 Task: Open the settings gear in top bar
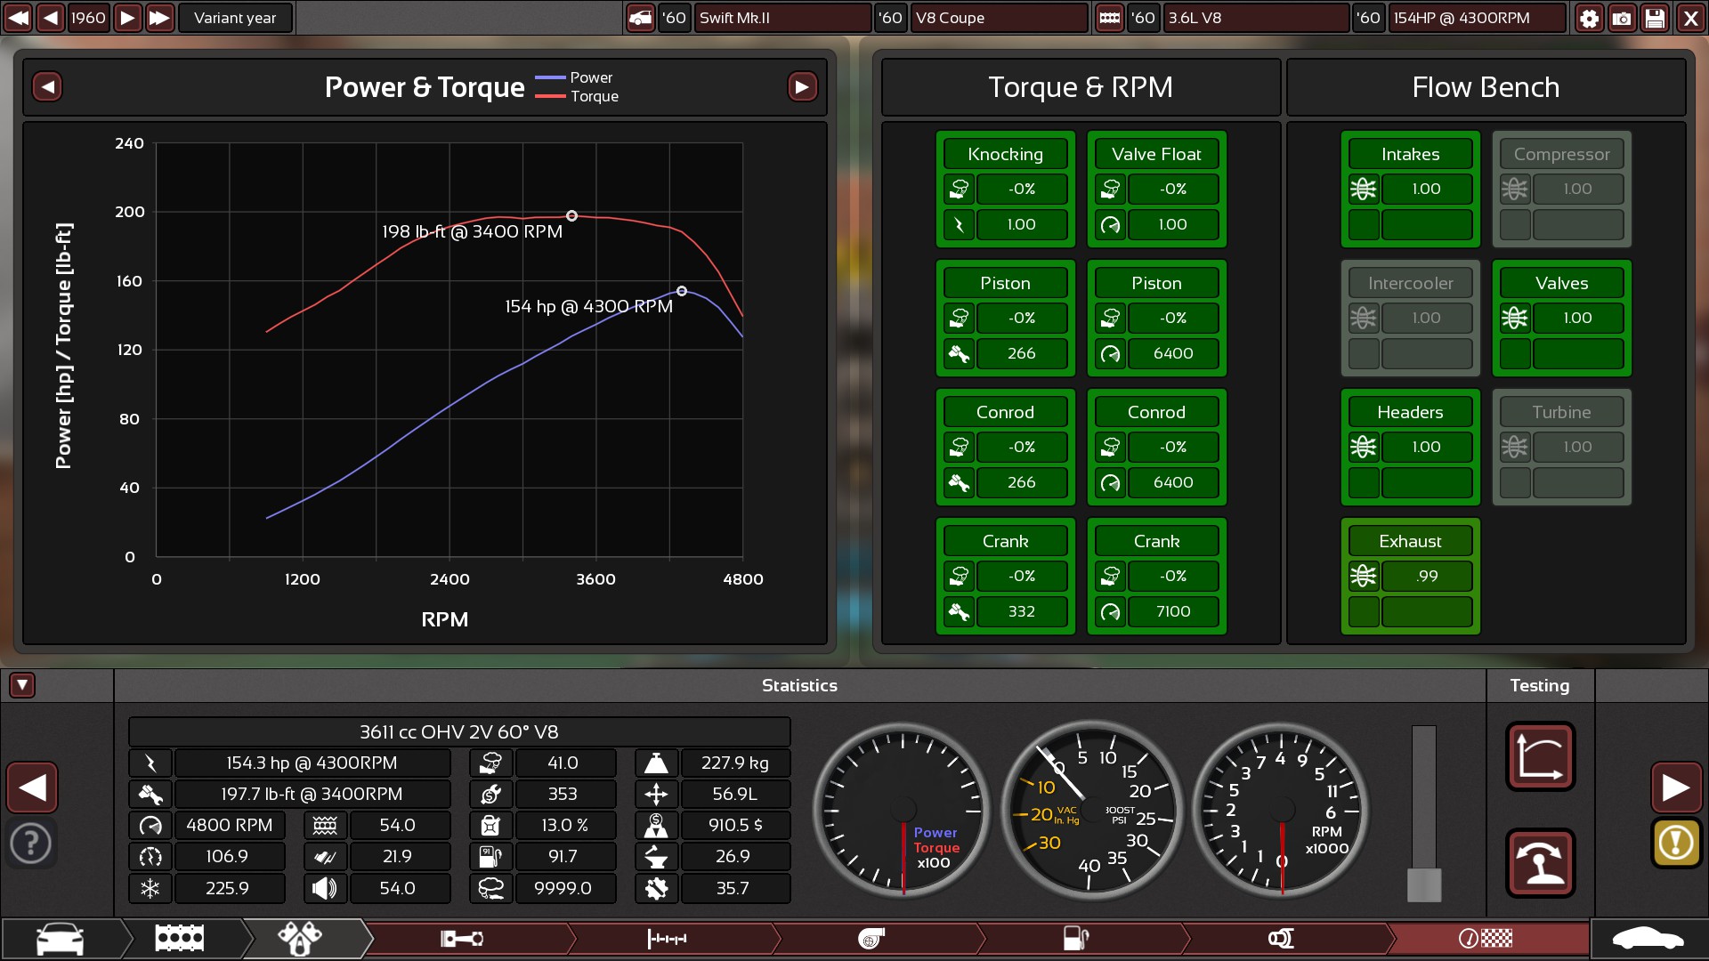pos(1589,18)
